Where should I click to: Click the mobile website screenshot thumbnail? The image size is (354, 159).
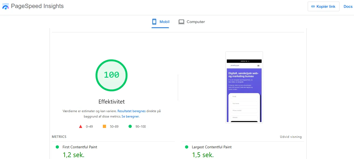(x=244, y=87)
